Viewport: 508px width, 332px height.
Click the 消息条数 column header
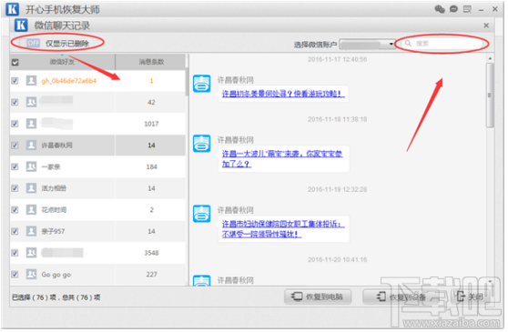coord(151,62)
